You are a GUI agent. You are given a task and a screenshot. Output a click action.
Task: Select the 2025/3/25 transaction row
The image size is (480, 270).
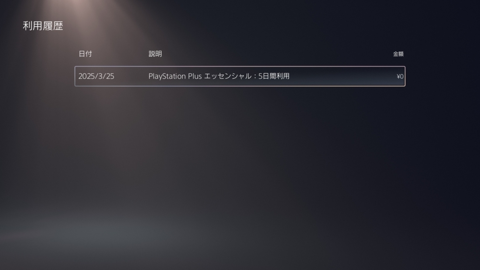point(240,76)
